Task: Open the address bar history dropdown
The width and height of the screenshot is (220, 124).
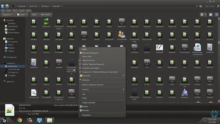Action: click(x=197, y=6)
